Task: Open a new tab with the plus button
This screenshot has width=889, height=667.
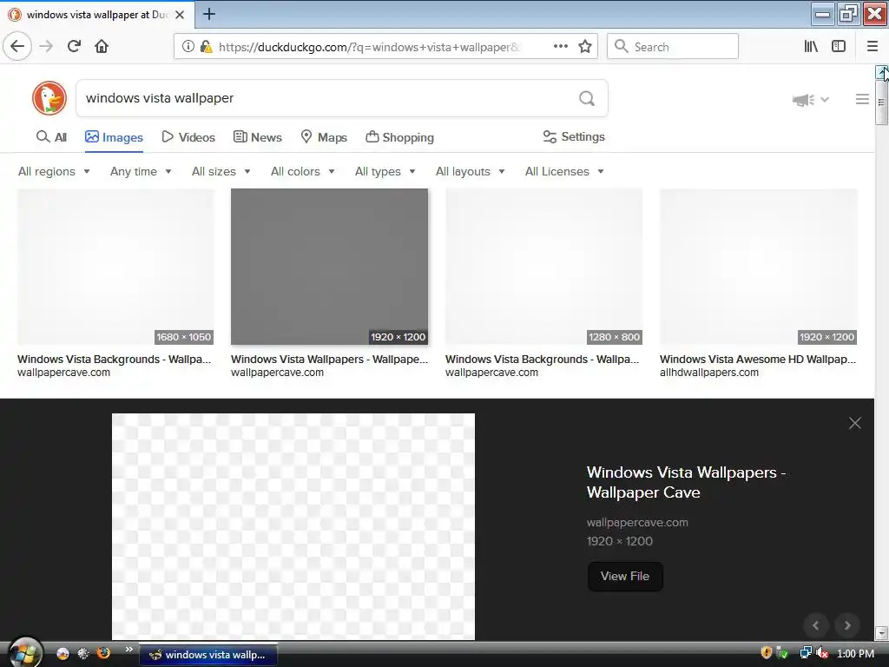Action: pyautogui.click(x=208, y=14)
